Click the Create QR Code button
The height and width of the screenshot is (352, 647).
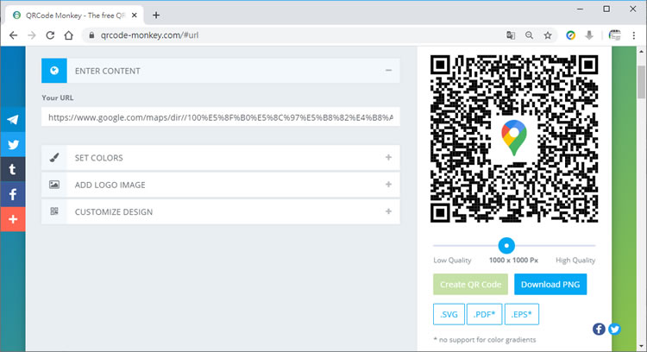point(470,285)
